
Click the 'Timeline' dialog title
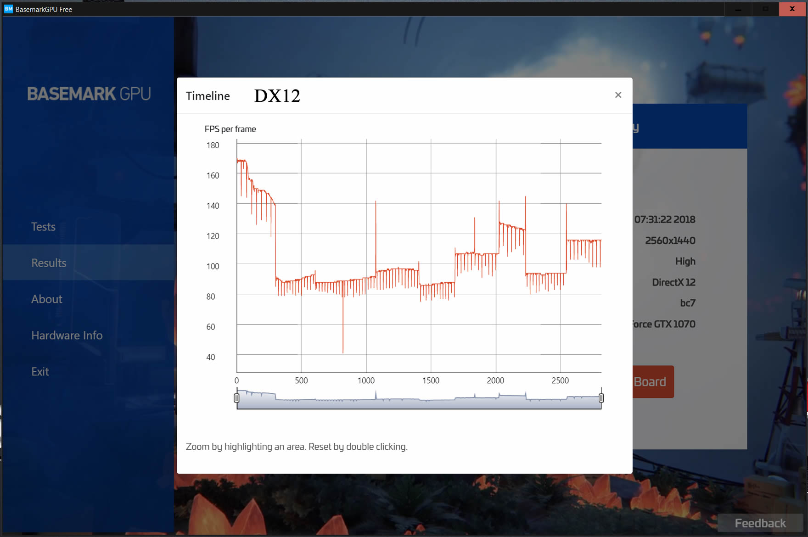tap(208, 96)
